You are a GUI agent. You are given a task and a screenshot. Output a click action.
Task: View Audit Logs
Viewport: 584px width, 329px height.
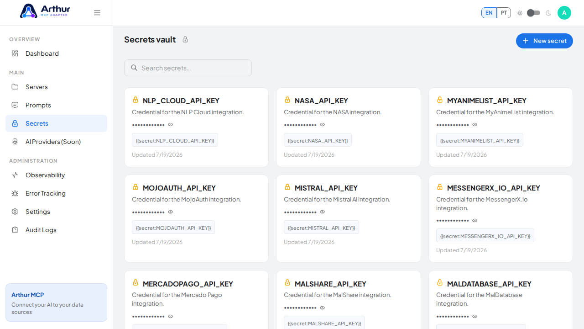pos(56,230)
